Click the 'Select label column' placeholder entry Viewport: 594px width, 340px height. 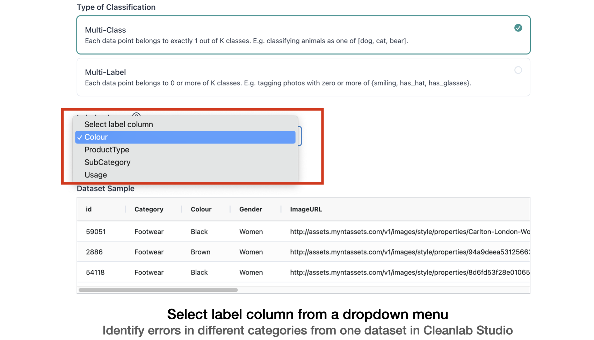(x=119, y=125)
